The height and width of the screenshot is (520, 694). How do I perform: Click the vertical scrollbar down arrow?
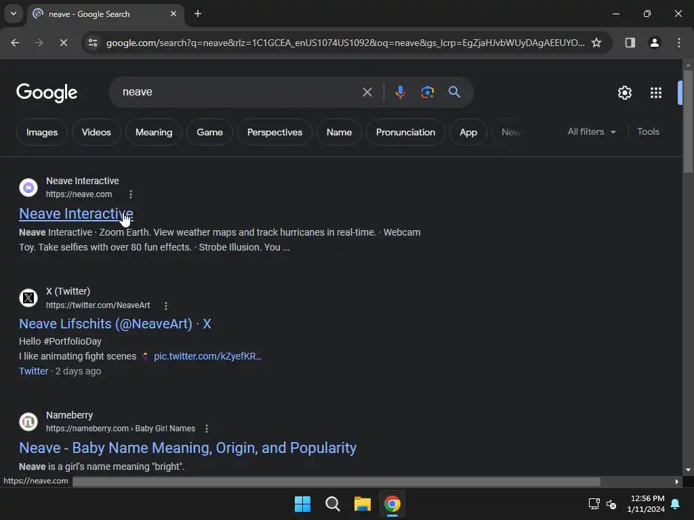point(689,470)
